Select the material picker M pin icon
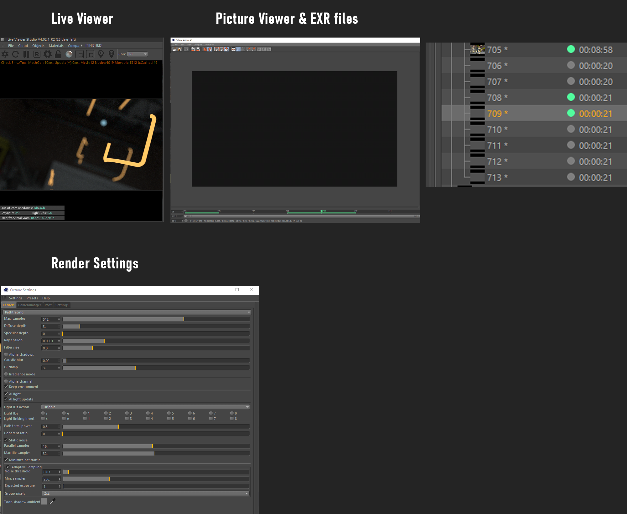 [111, 54]
